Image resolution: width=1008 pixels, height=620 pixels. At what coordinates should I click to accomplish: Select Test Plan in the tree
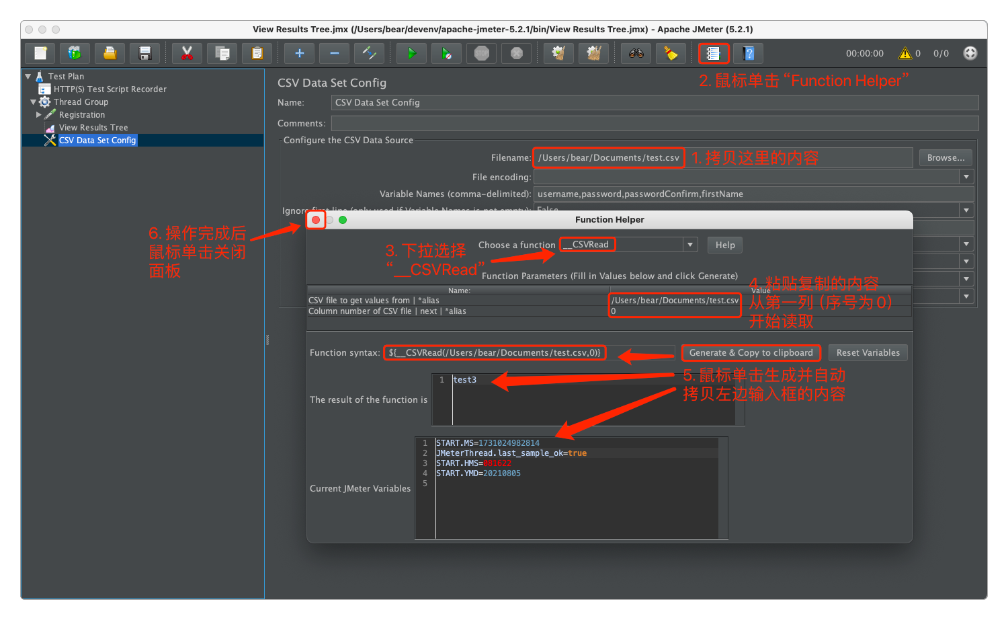(66, 77)
